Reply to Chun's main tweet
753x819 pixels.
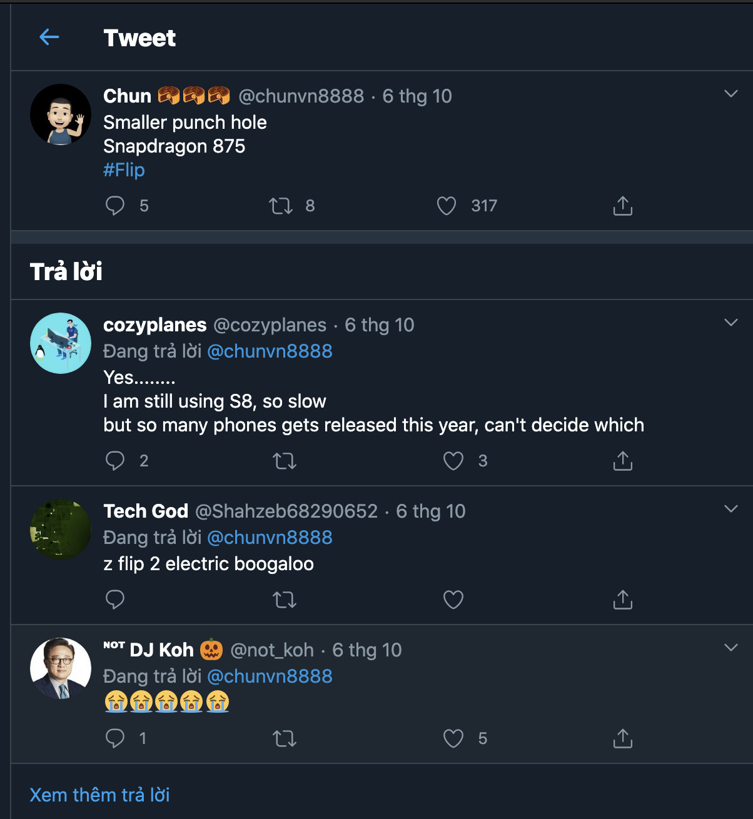tap(115, 206)
